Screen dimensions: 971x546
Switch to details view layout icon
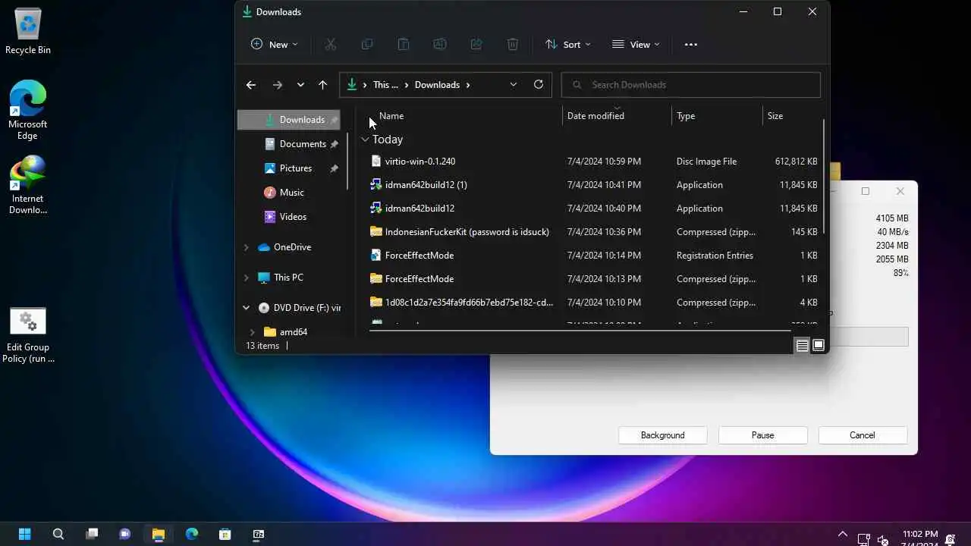coord(802,346)
